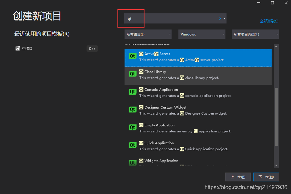Click the 空项目 template icon
This screenshot has height=194, width=291.
17,48
